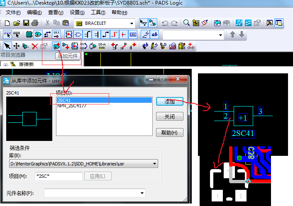Click the red X Delete icon
Image resolution: width=293 pixels, height=206 pixels.
35,46
